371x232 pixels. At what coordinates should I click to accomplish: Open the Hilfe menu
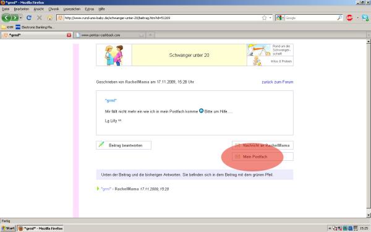point(101,9)
